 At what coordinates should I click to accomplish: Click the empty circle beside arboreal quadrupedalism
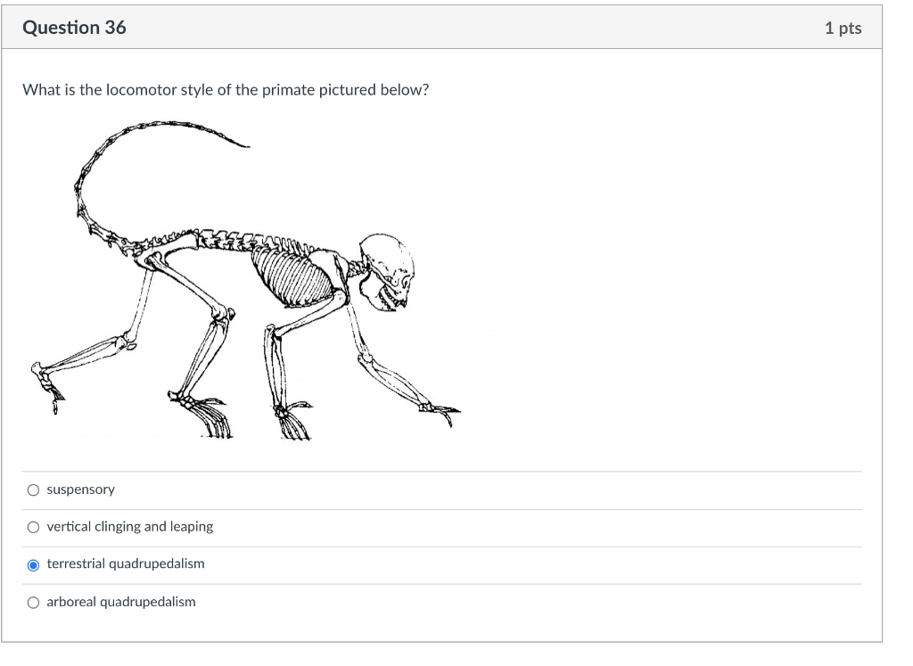(33, 601)
